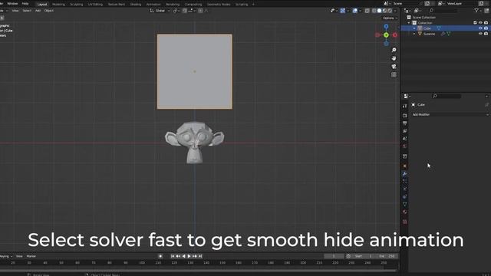Open the shading options dropdown arrow

(395, 11)
